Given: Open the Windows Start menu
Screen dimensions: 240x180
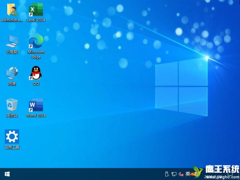Looking at the screenshot, I should [x=7, y=174].
